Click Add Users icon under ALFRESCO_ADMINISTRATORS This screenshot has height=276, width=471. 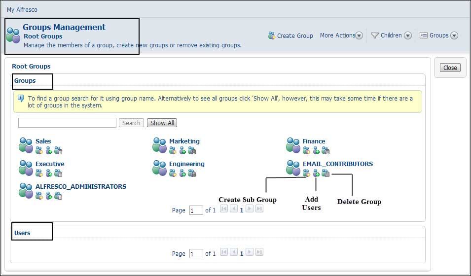[49, 196]
